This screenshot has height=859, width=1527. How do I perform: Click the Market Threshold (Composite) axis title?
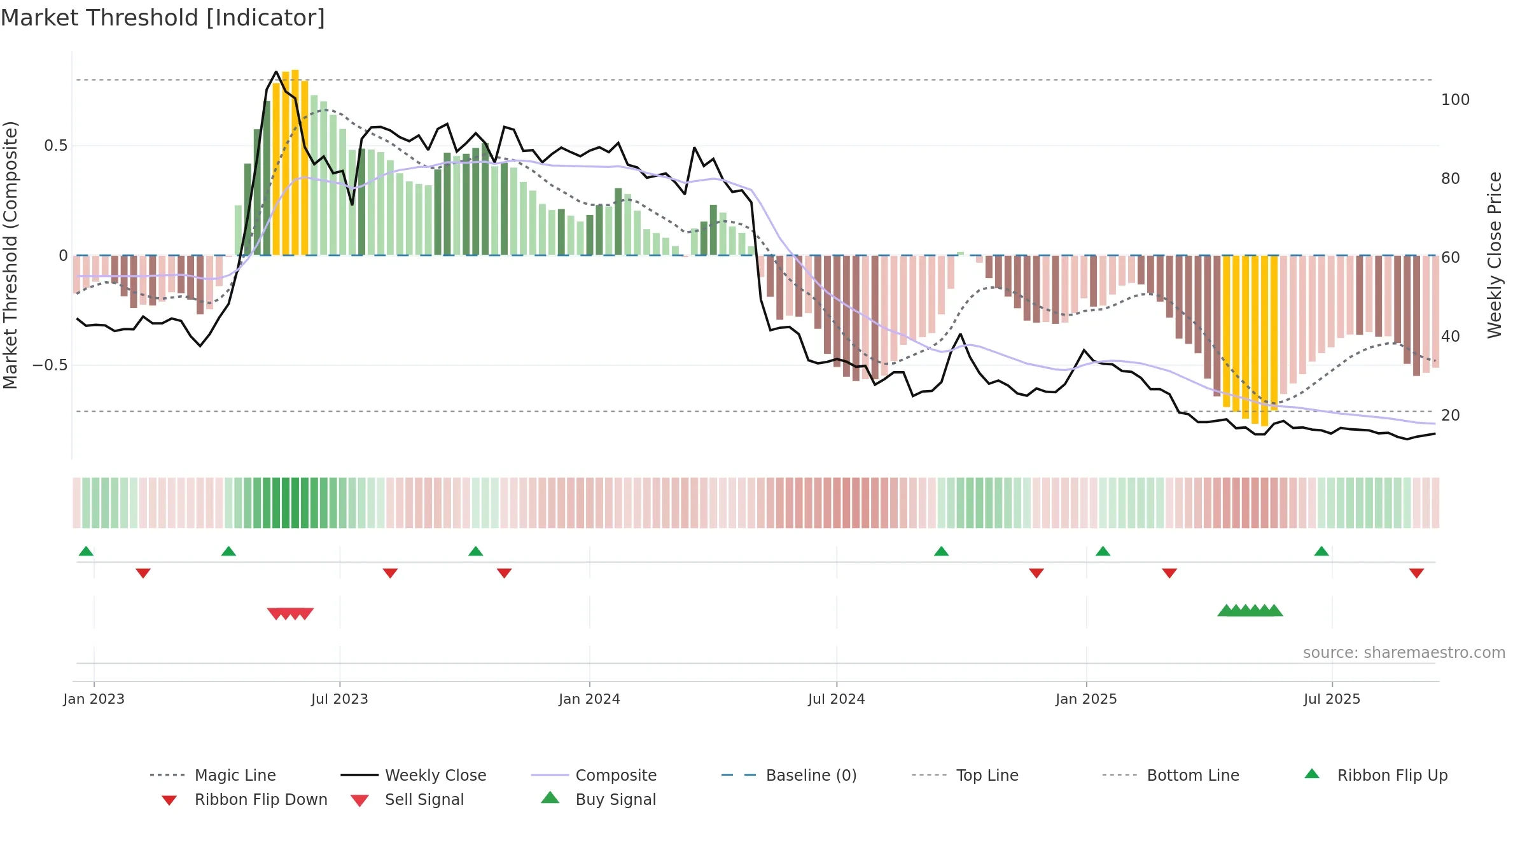10,255
